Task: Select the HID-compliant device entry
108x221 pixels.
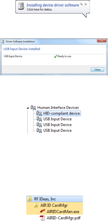Action: pyautogui.click(x=59, y=113)
